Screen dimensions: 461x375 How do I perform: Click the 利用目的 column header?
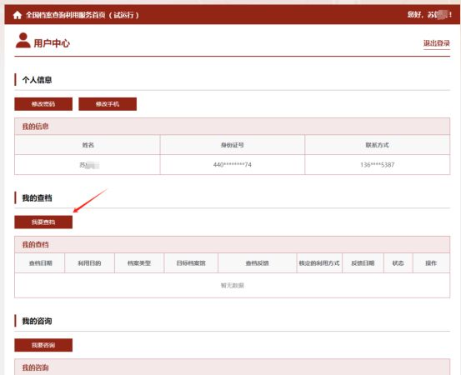89,263
